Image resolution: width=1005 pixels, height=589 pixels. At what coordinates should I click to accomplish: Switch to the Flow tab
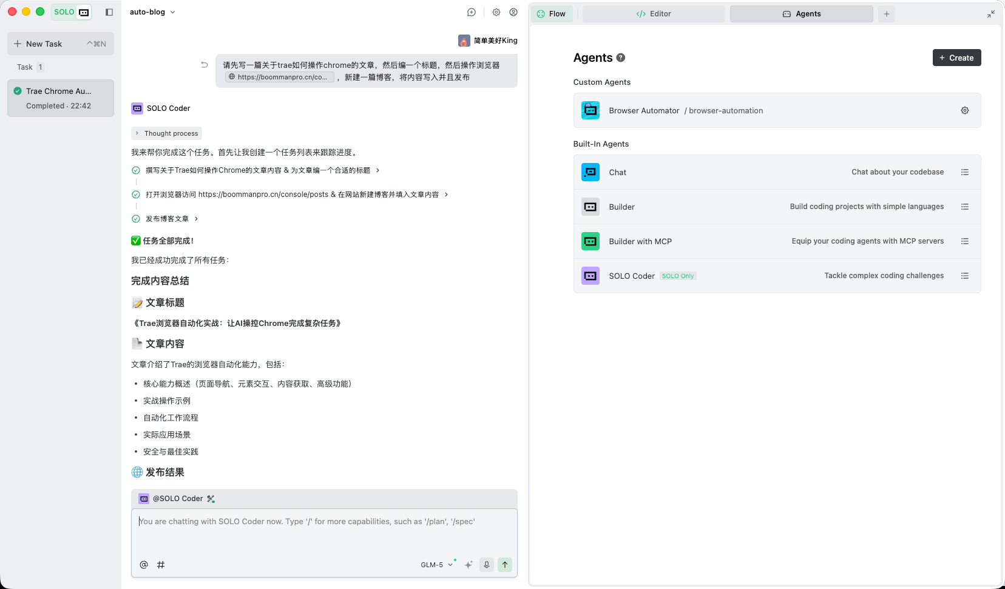[552, 14]
